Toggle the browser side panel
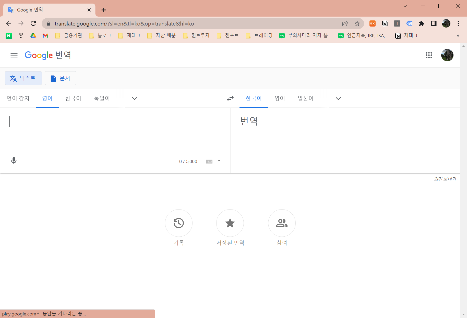The image size is (467, 318). tap(434, 23)
